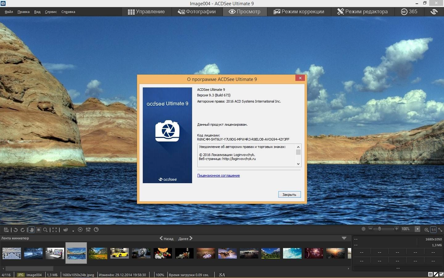Open the external editors palette icon
The image size is (444, 278).
[66, 230]
